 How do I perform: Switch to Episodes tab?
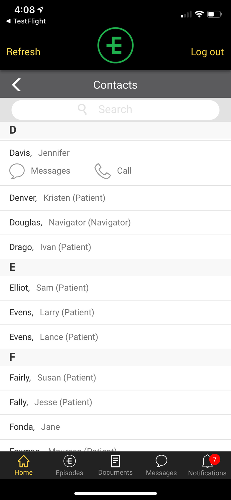(x=69, y=465)
